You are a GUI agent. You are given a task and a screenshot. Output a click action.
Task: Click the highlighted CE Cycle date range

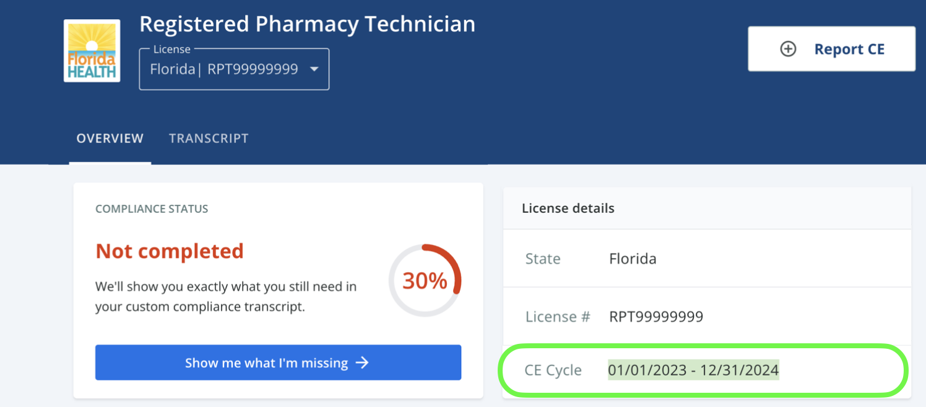click(693, 371)
